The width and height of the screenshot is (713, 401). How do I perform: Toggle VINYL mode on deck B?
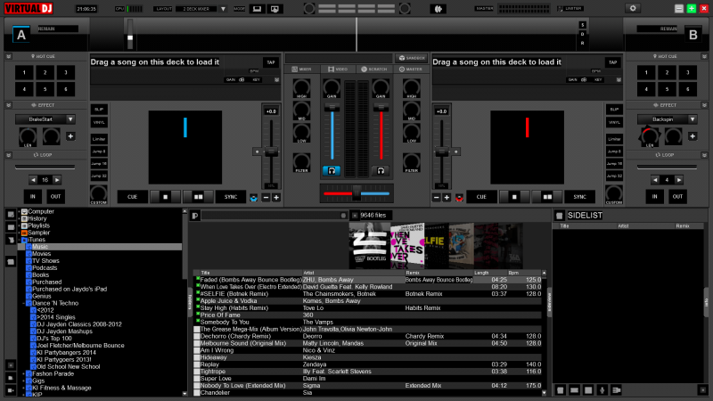point(614,122)
